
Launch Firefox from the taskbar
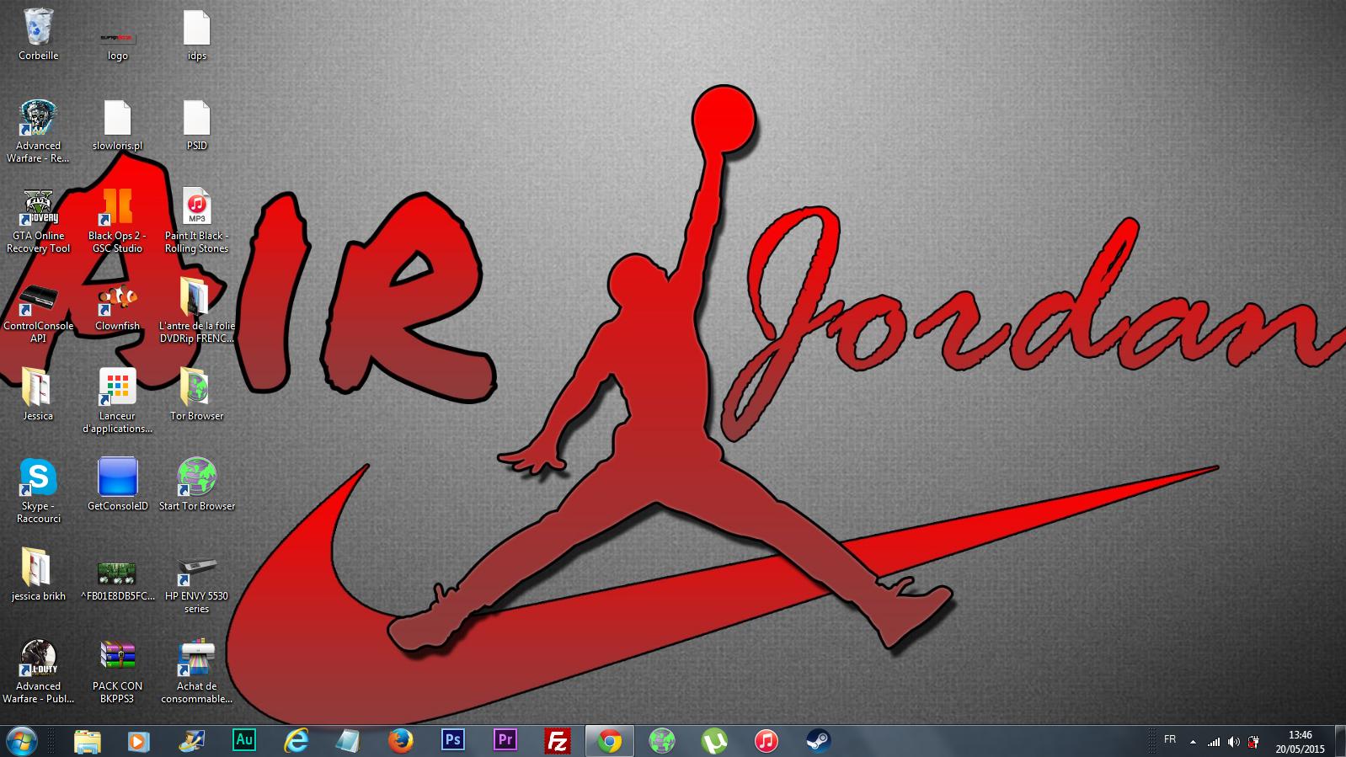pos(401,741)
